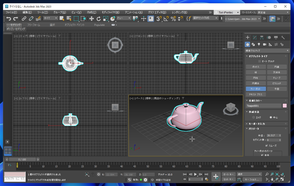Click the ピラミッド primitive button

[277, 83]
